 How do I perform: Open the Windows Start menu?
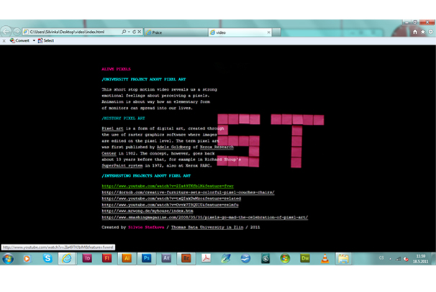pos(9,258)
